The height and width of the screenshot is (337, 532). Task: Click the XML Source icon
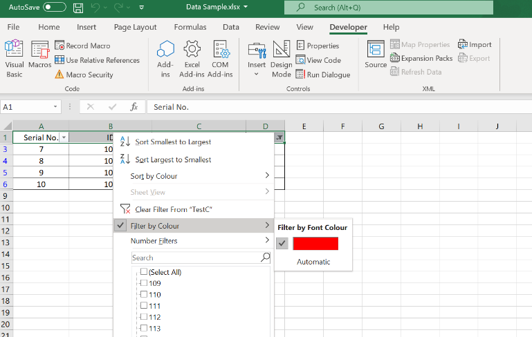pyautogui.click(x=376, y=55)
